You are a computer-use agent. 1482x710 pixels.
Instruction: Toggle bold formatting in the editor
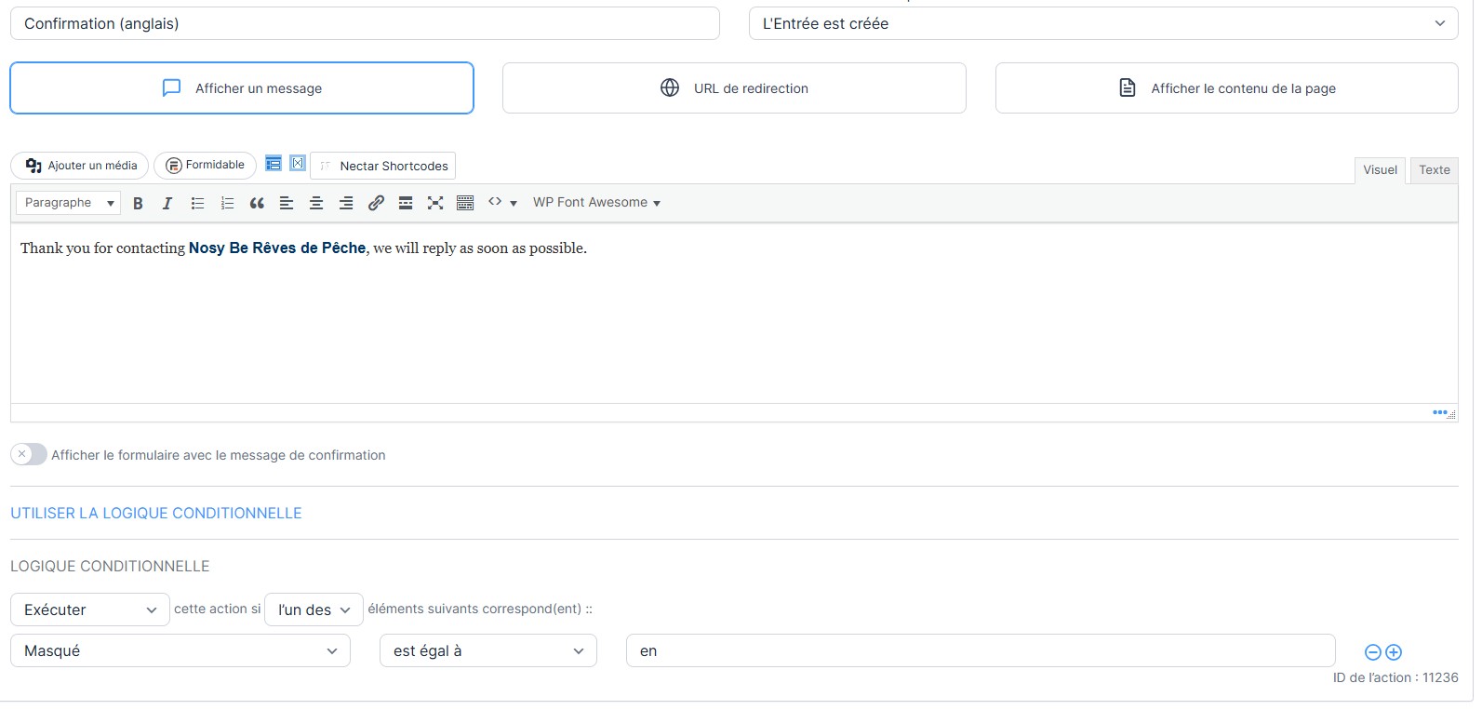[138, 203]
